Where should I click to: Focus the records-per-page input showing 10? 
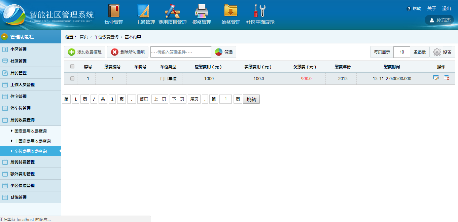click(x=402, y=52)
